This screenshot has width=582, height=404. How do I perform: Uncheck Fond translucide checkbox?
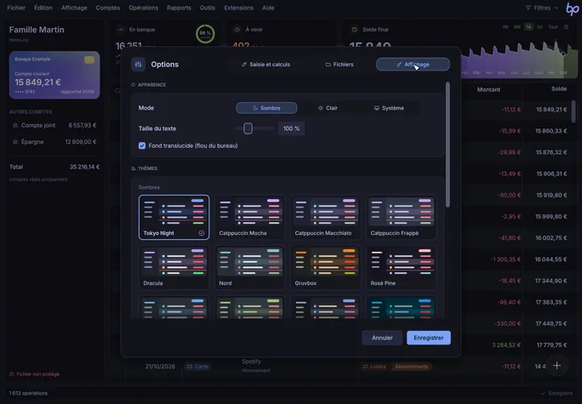(142, 145)
